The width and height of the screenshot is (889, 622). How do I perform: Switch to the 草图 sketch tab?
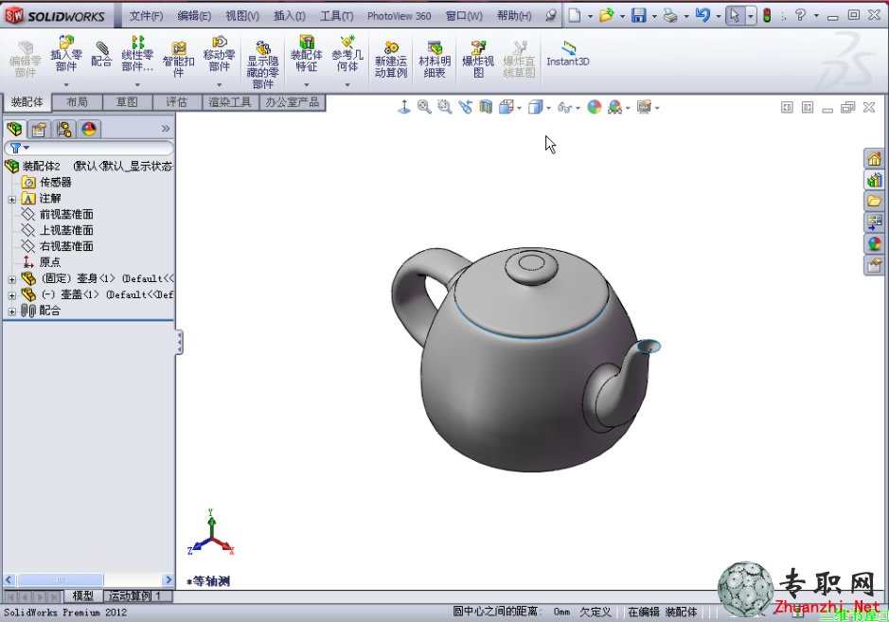[127, 102]
